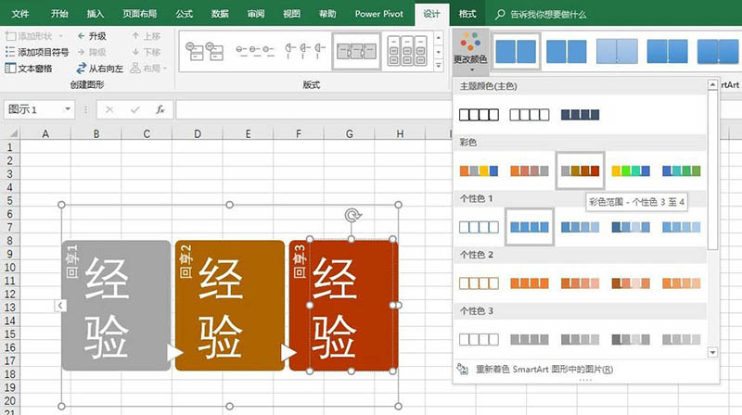742x415 pixels.
Task: Switch to the 页面布局 tab
Action: point(140,14)
